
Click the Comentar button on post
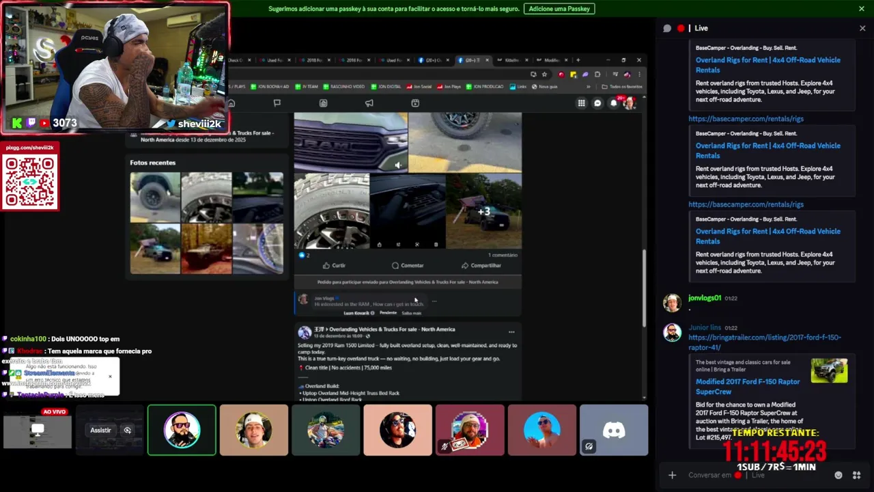[408, 266]
